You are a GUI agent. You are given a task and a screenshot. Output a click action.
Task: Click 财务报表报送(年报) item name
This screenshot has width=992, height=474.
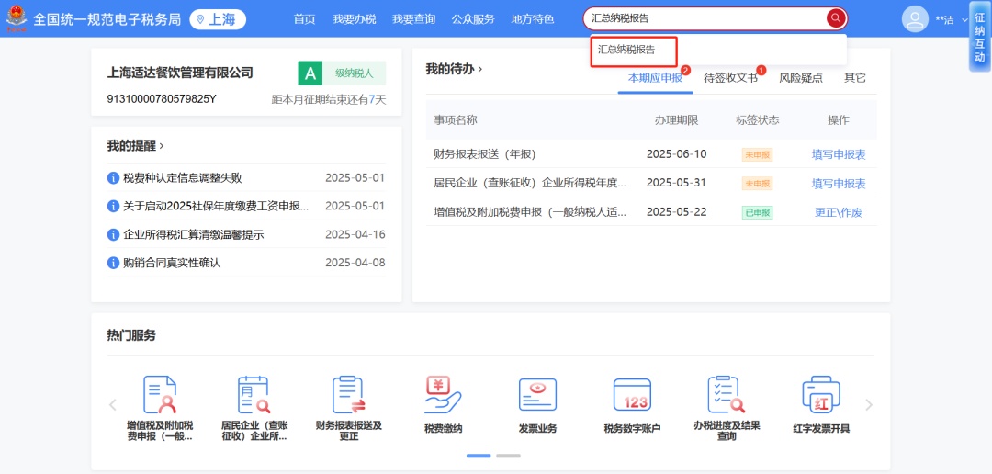pos(485,153)
